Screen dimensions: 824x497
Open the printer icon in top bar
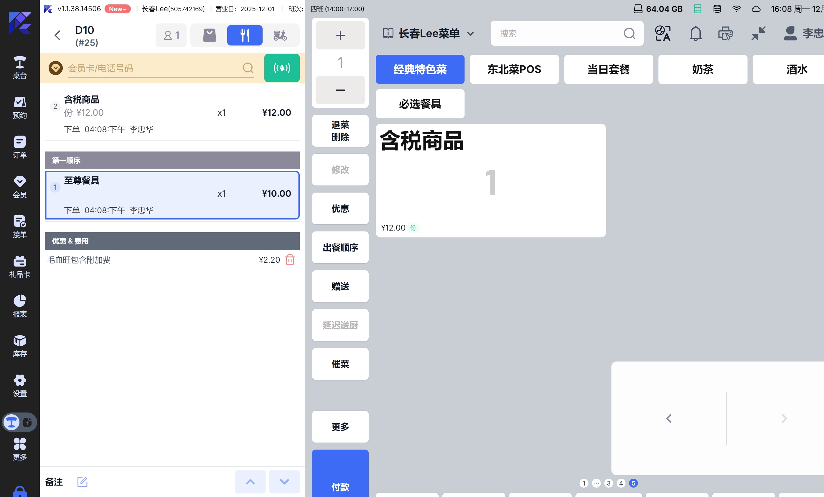click(x=725, y=33)
